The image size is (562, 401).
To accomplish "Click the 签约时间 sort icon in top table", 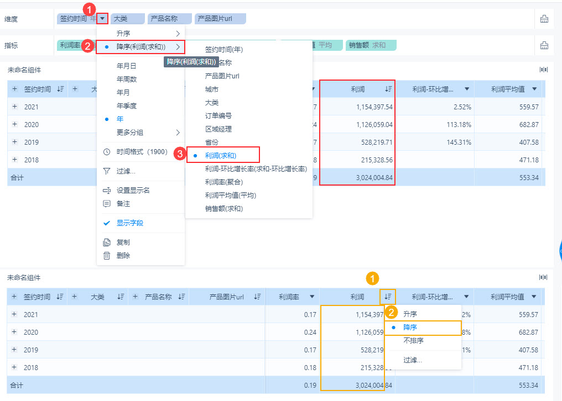I will (60, 89).
